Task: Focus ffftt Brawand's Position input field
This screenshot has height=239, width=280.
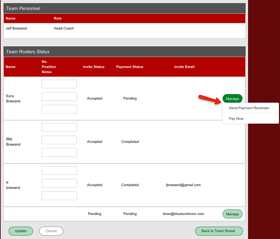Action: (59, 140)
